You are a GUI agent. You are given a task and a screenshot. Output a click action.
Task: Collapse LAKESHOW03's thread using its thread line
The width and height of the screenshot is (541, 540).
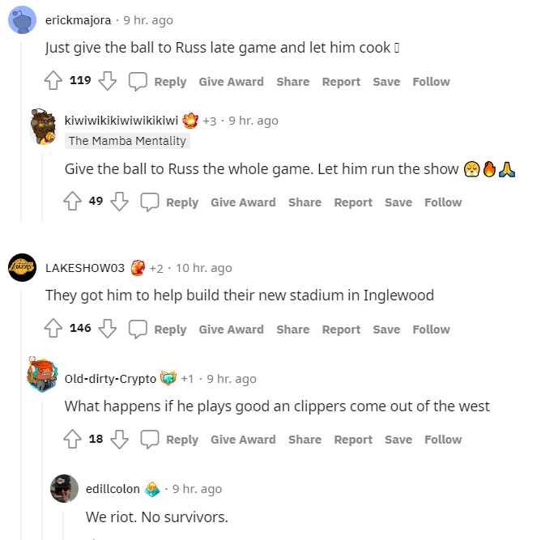coord(21,415)
